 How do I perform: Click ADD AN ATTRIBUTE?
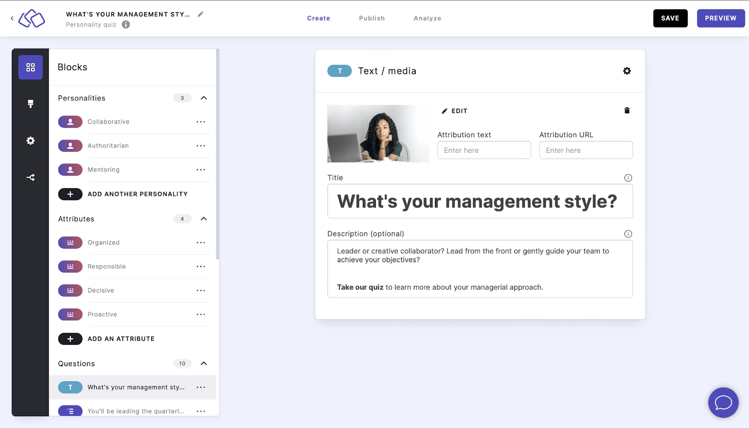coord(106,339)
